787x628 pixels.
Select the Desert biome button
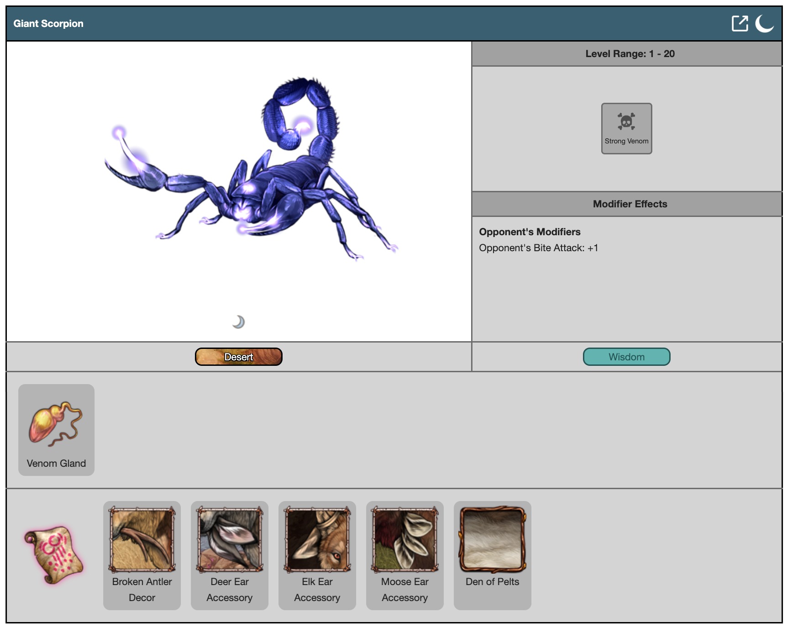pyautogui.click(x=238, y=357)
